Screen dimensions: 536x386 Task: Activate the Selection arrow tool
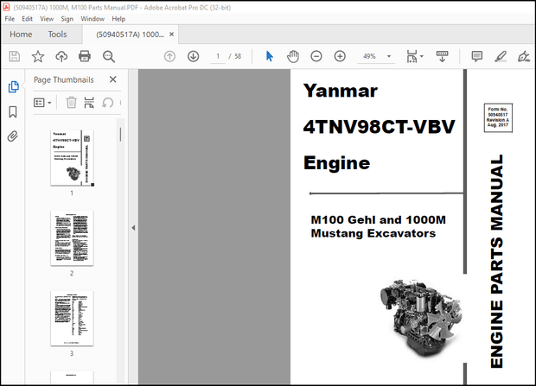(270, 56)
